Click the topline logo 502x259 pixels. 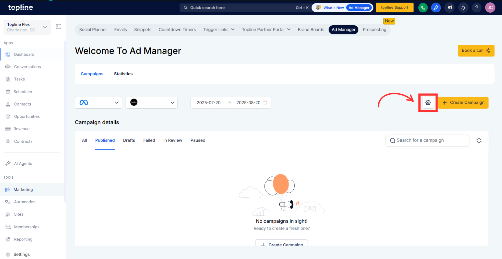pyautogui.click(x=20, y=8)
